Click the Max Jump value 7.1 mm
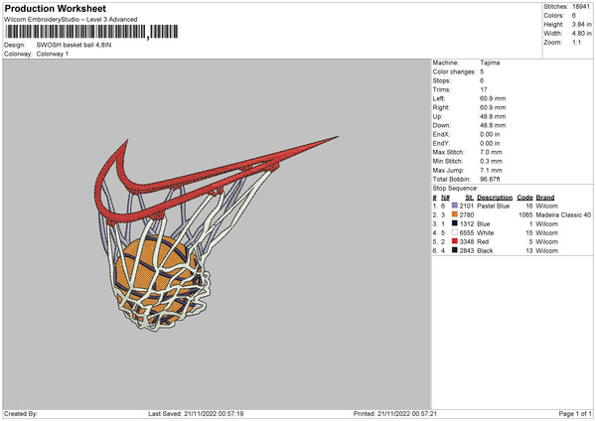Viewport: 596px width, 421px height. pyautogui.click(x=491, y=170)
